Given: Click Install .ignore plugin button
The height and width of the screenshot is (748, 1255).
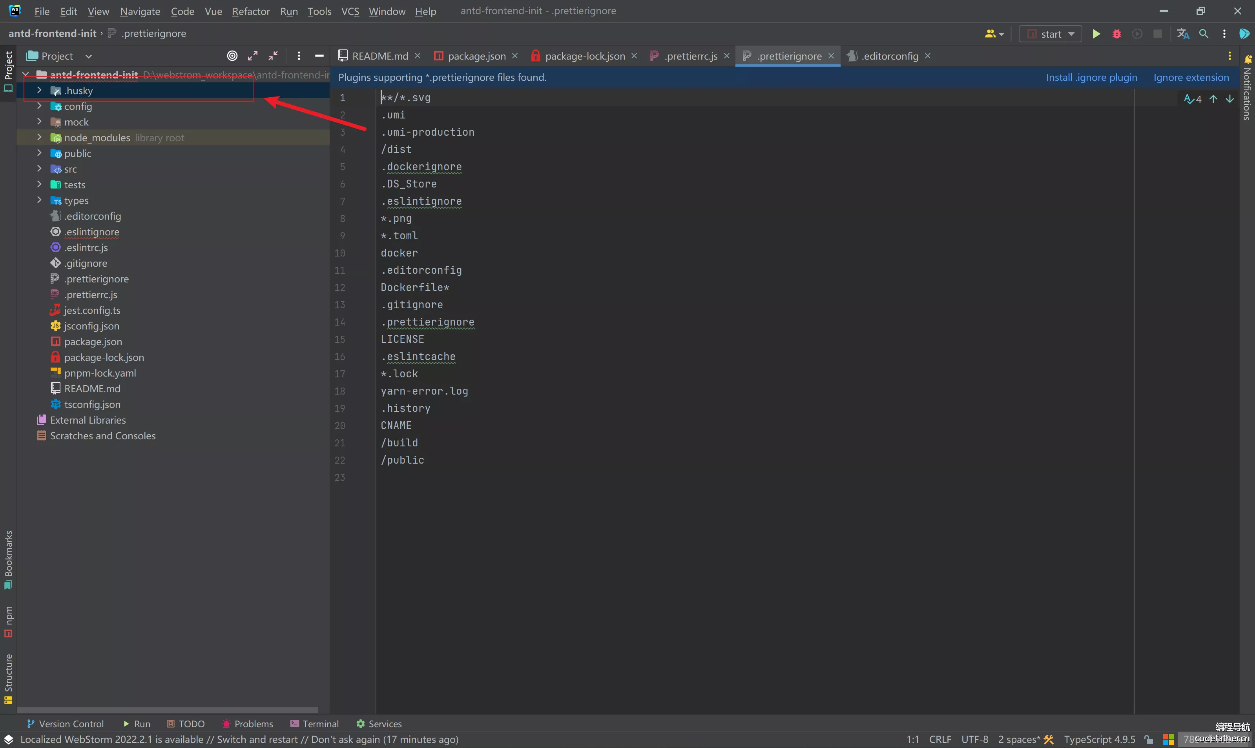Looking at the screenshot, I should click(x=1091, y=78).
